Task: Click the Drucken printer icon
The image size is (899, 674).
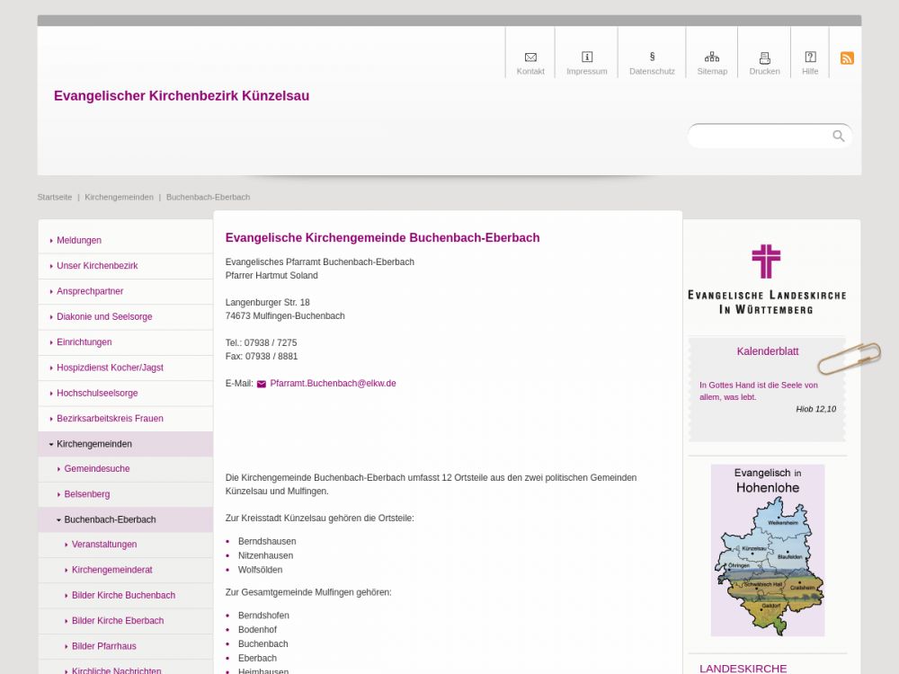Action: 764,58
